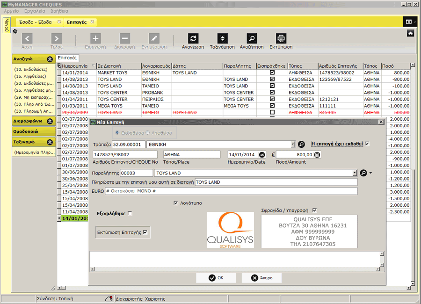Select the (10. Εκδοθείσες) filter
Viewport: 421px width, 304px height.
point(31,69)
